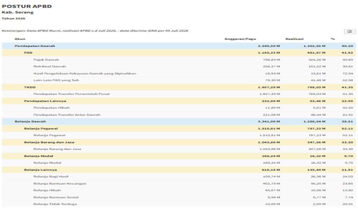This screenshot has width=358, height=209.
Task: Click the Anggaran/Pagu column header
Action: click(x=236, y=39)
